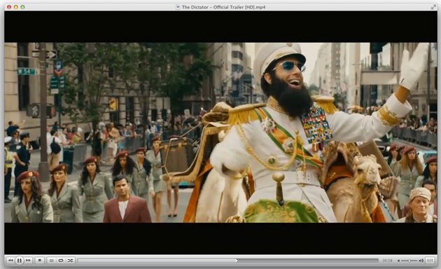
Task: Enter fullscreen with the top-right arrows icon
Action: point(433,7)
